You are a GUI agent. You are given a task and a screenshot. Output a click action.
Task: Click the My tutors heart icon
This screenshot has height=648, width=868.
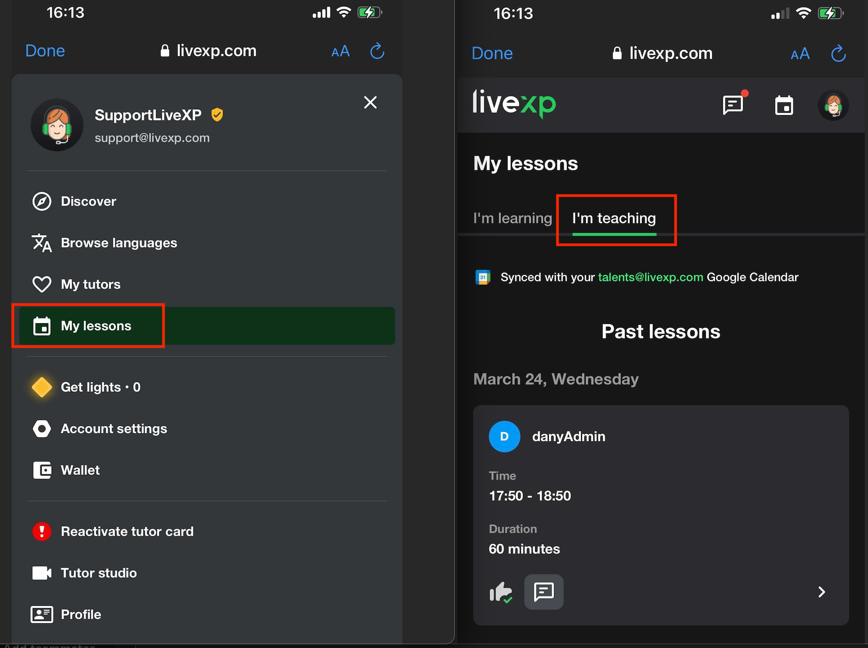[42, 284]
